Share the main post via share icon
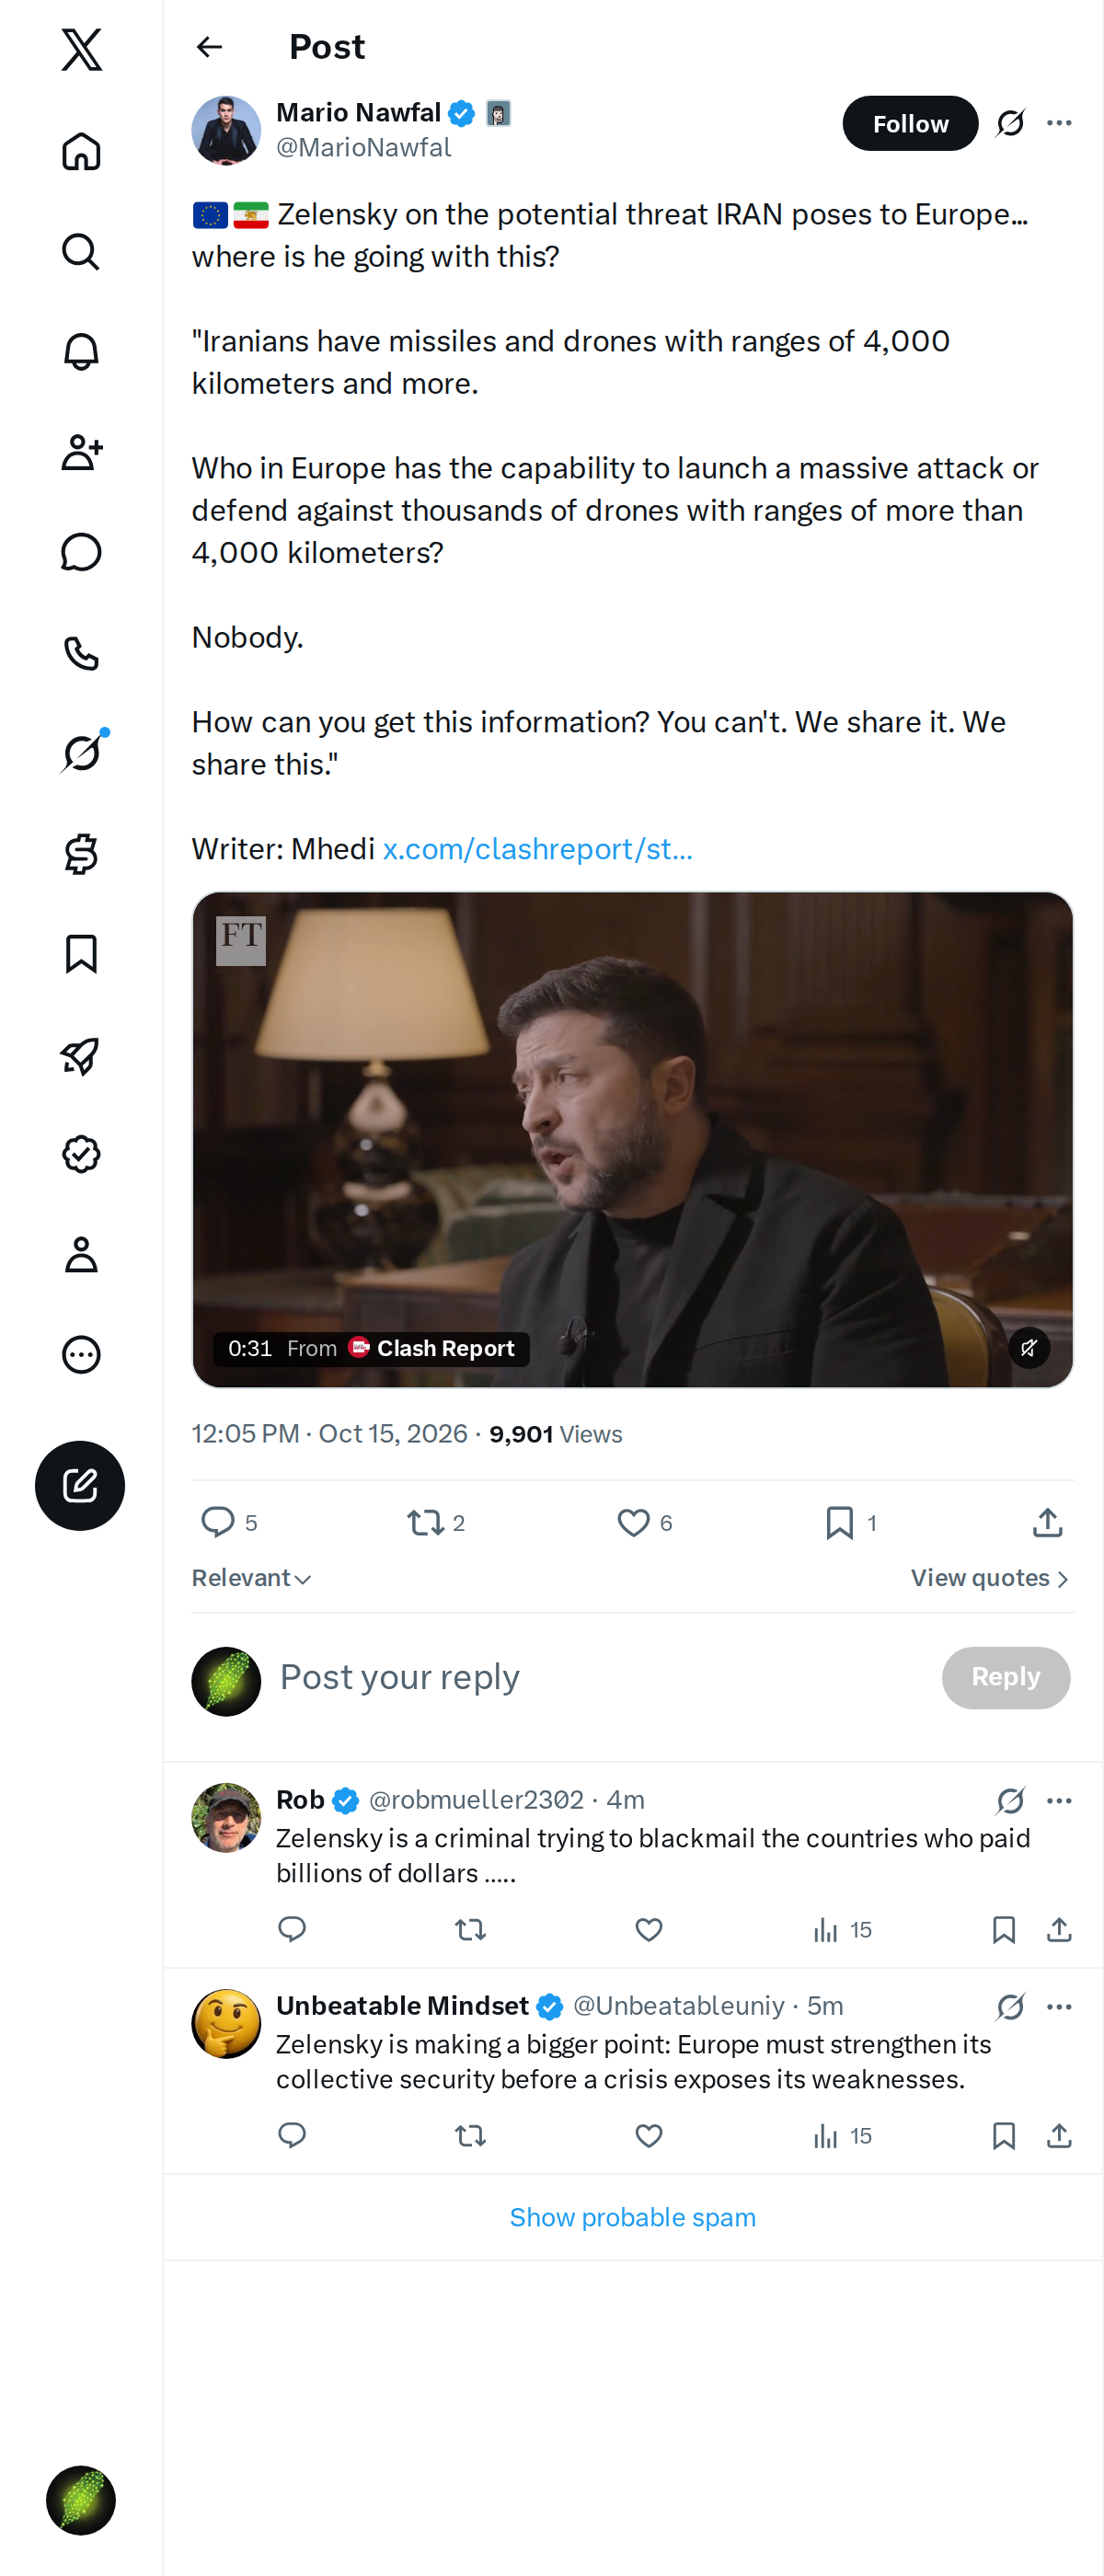The width and height of the screenshot is (1104, 2576). 1047,1522
